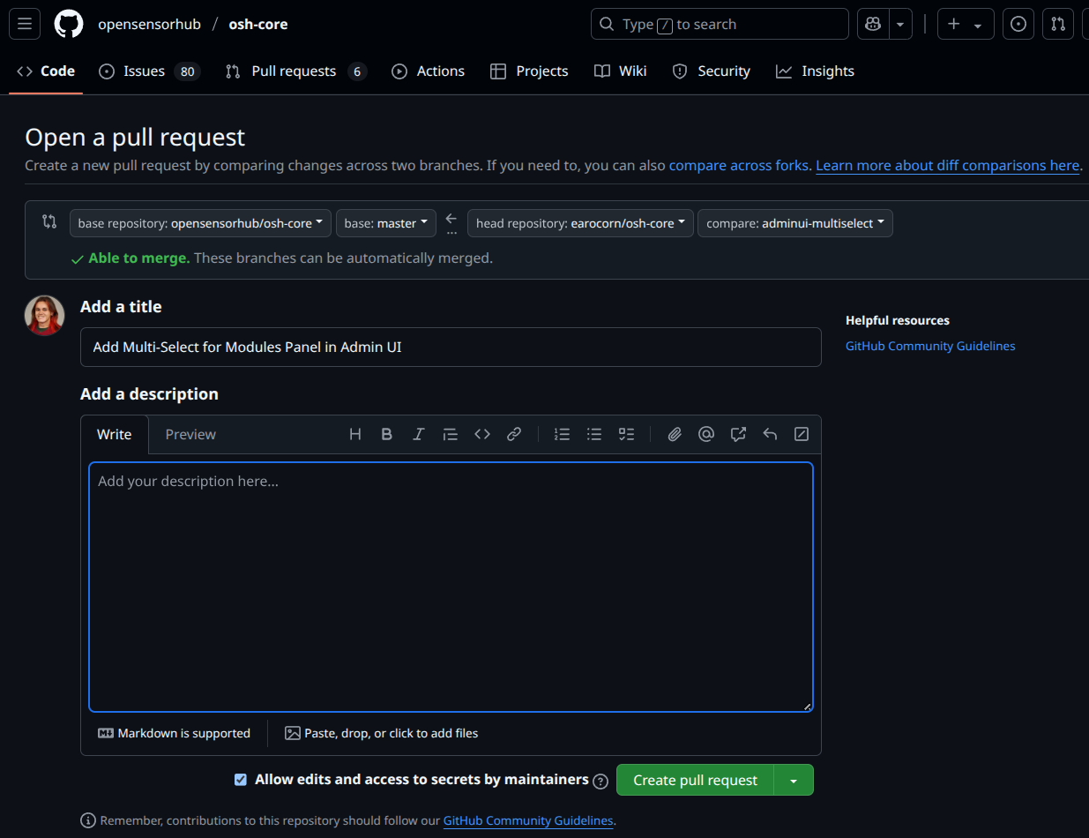Insert a heading using the toolbar

tap(354, 434)
